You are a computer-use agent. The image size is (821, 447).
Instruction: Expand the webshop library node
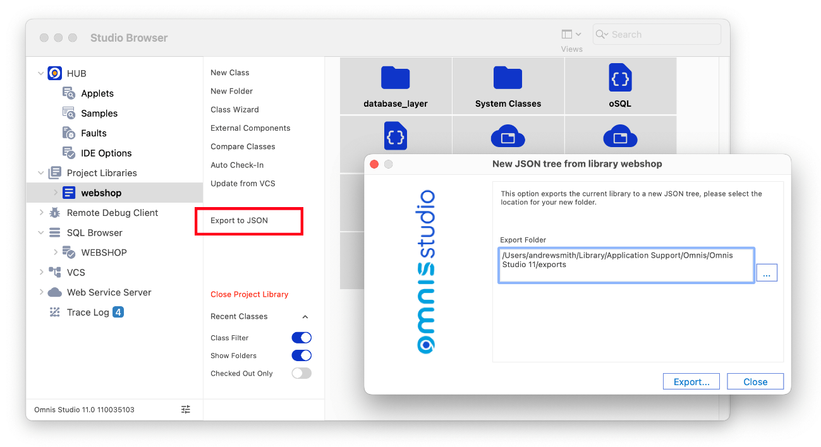56,193
